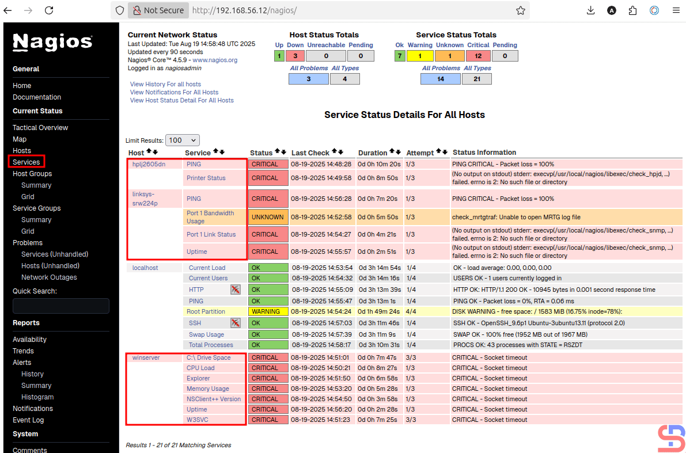Click the browser reload button

pos(49,10)
